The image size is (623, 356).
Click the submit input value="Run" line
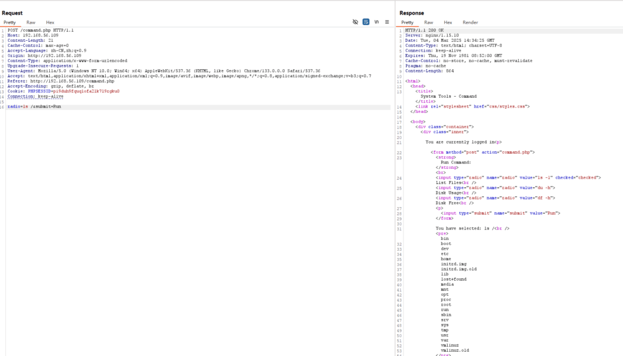click(501, 213)
